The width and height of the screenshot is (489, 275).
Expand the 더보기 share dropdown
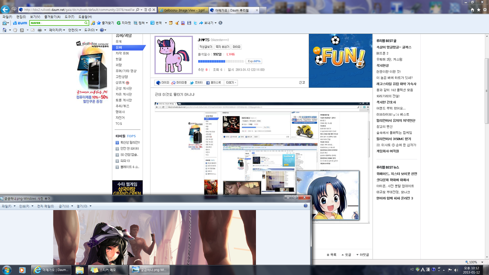tap(231, 83)
